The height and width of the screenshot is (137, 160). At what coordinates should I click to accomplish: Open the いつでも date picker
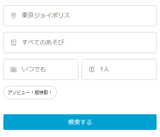point(41,69)
